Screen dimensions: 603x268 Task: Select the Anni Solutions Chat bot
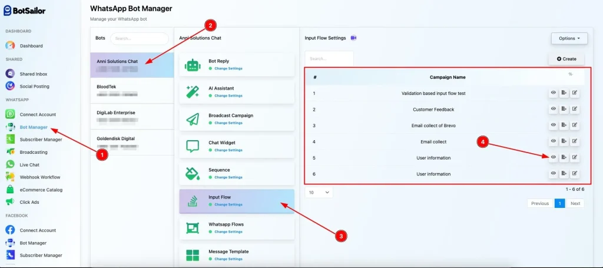coord(132,65)
